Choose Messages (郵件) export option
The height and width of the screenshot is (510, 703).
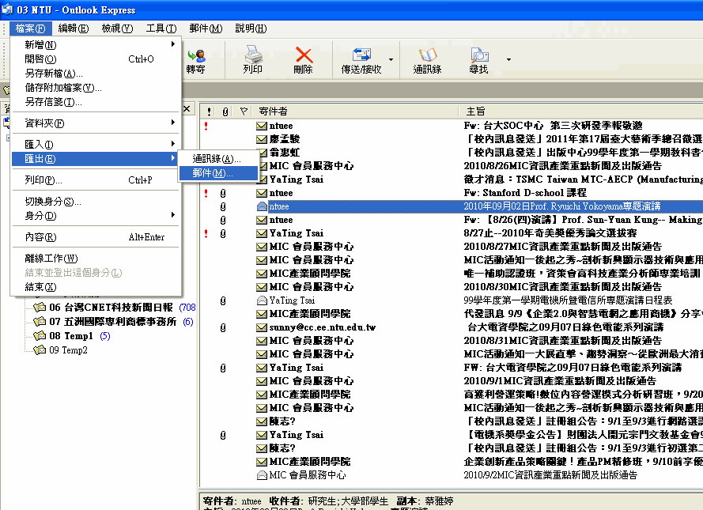(218, 173)
